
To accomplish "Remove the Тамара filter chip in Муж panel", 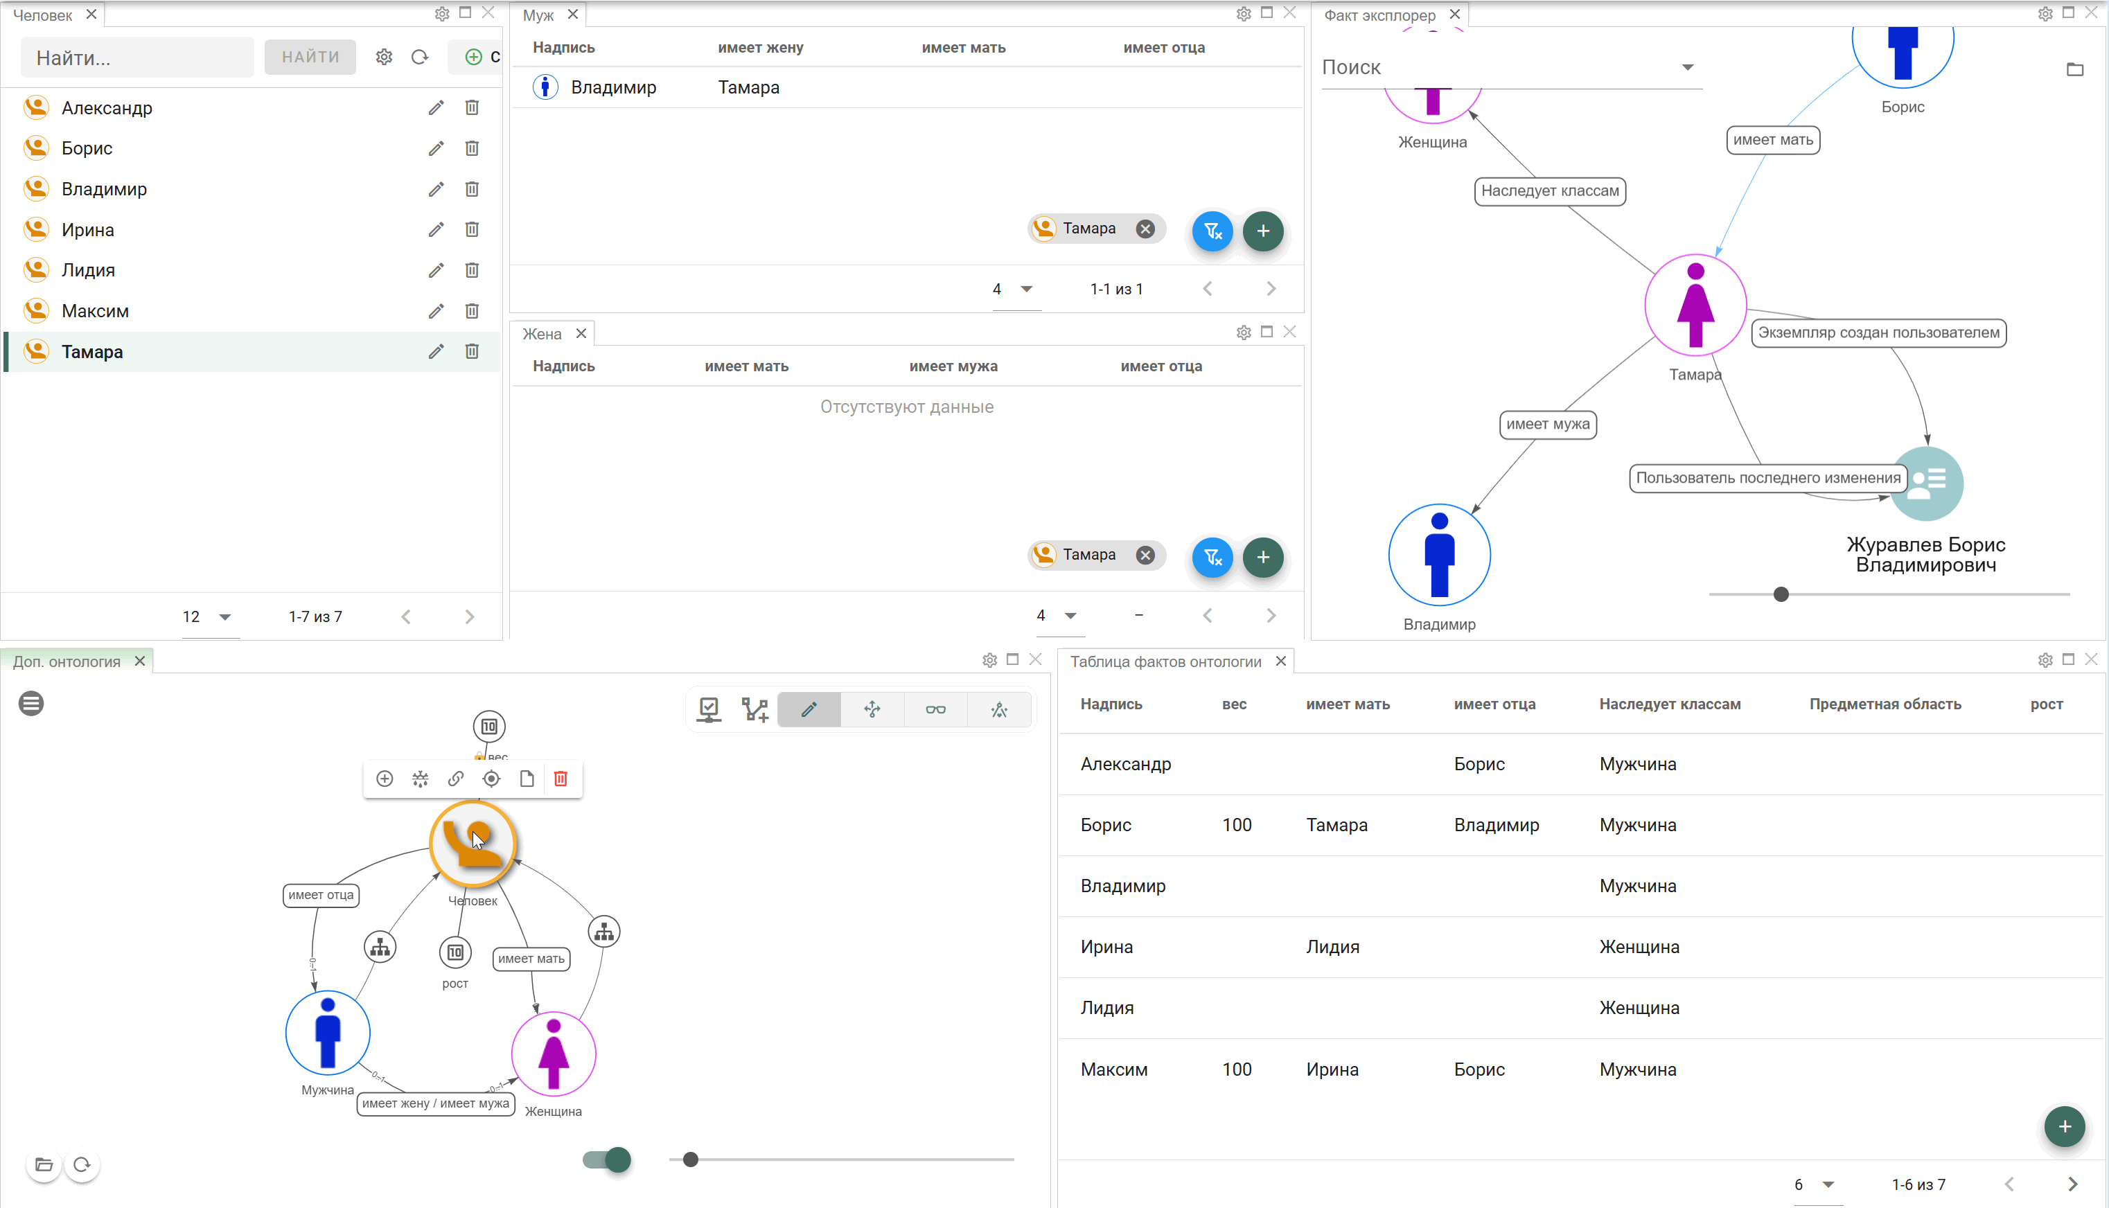I will 1145,229.
